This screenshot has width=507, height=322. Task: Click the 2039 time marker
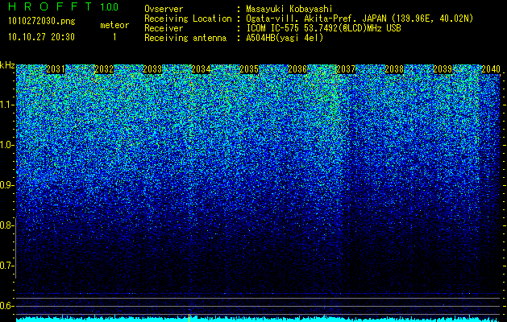point(443,69)
